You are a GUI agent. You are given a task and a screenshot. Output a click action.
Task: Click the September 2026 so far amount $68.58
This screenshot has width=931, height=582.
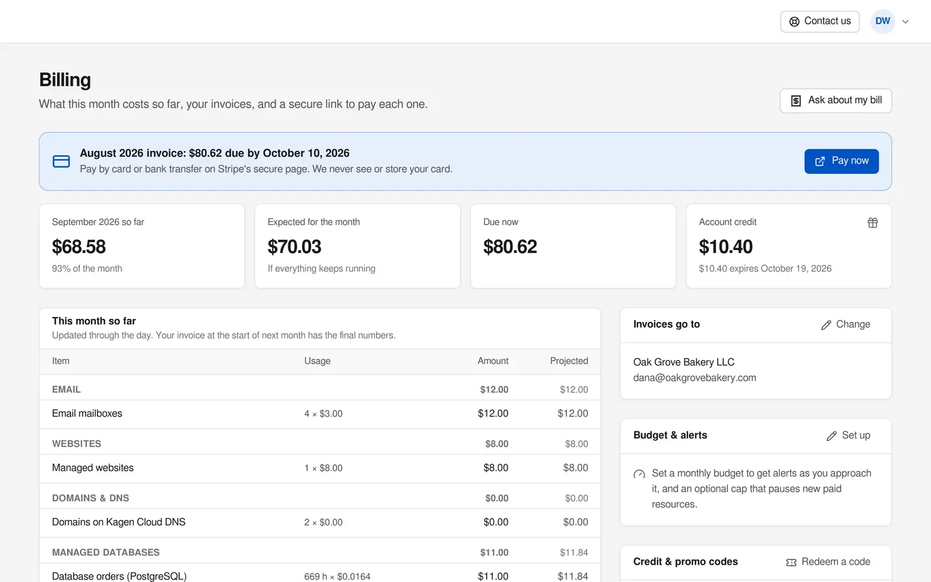[x=79, y=246]
